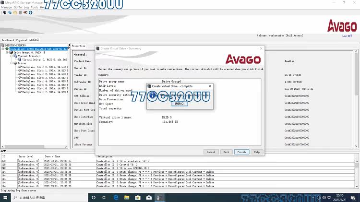This screenshot has width=360, height=202.
Task: Click the Drives node icon
Action: click(x=15, y=63)
